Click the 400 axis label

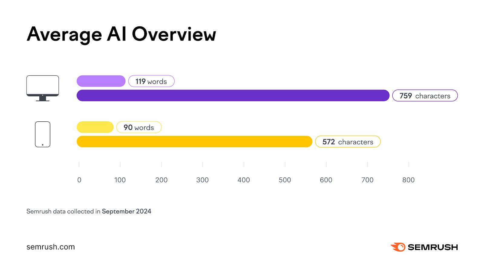coord(244,180)
